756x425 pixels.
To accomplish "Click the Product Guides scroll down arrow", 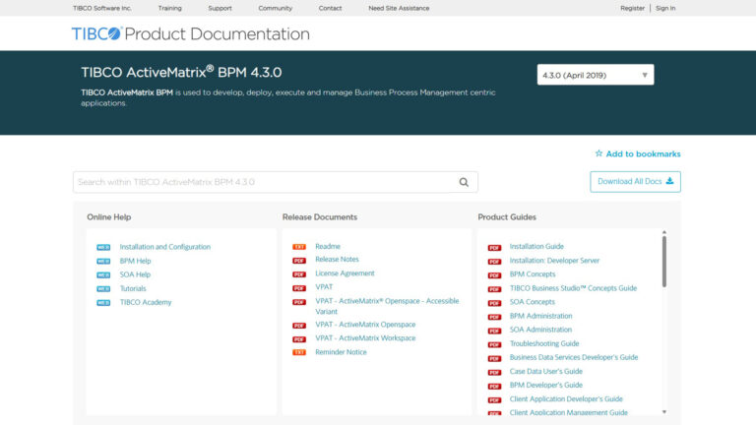I will [x=663, y=412].
